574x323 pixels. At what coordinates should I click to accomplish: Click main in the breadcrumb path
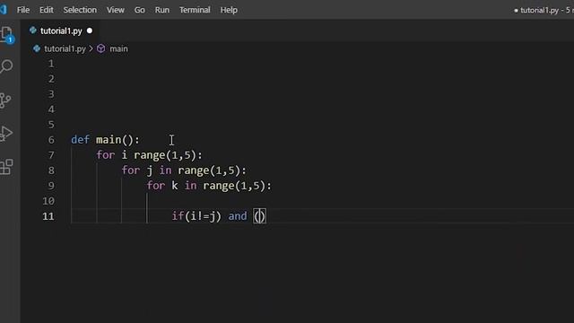[118, 48]
